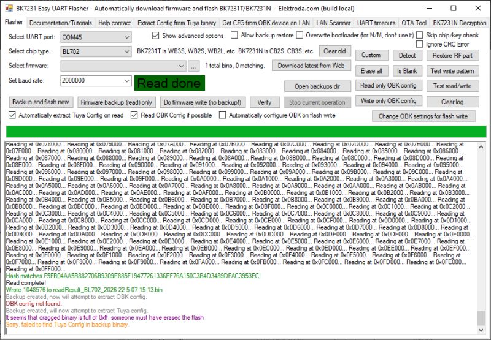Switch to the Flasher tab

[14, 22]
